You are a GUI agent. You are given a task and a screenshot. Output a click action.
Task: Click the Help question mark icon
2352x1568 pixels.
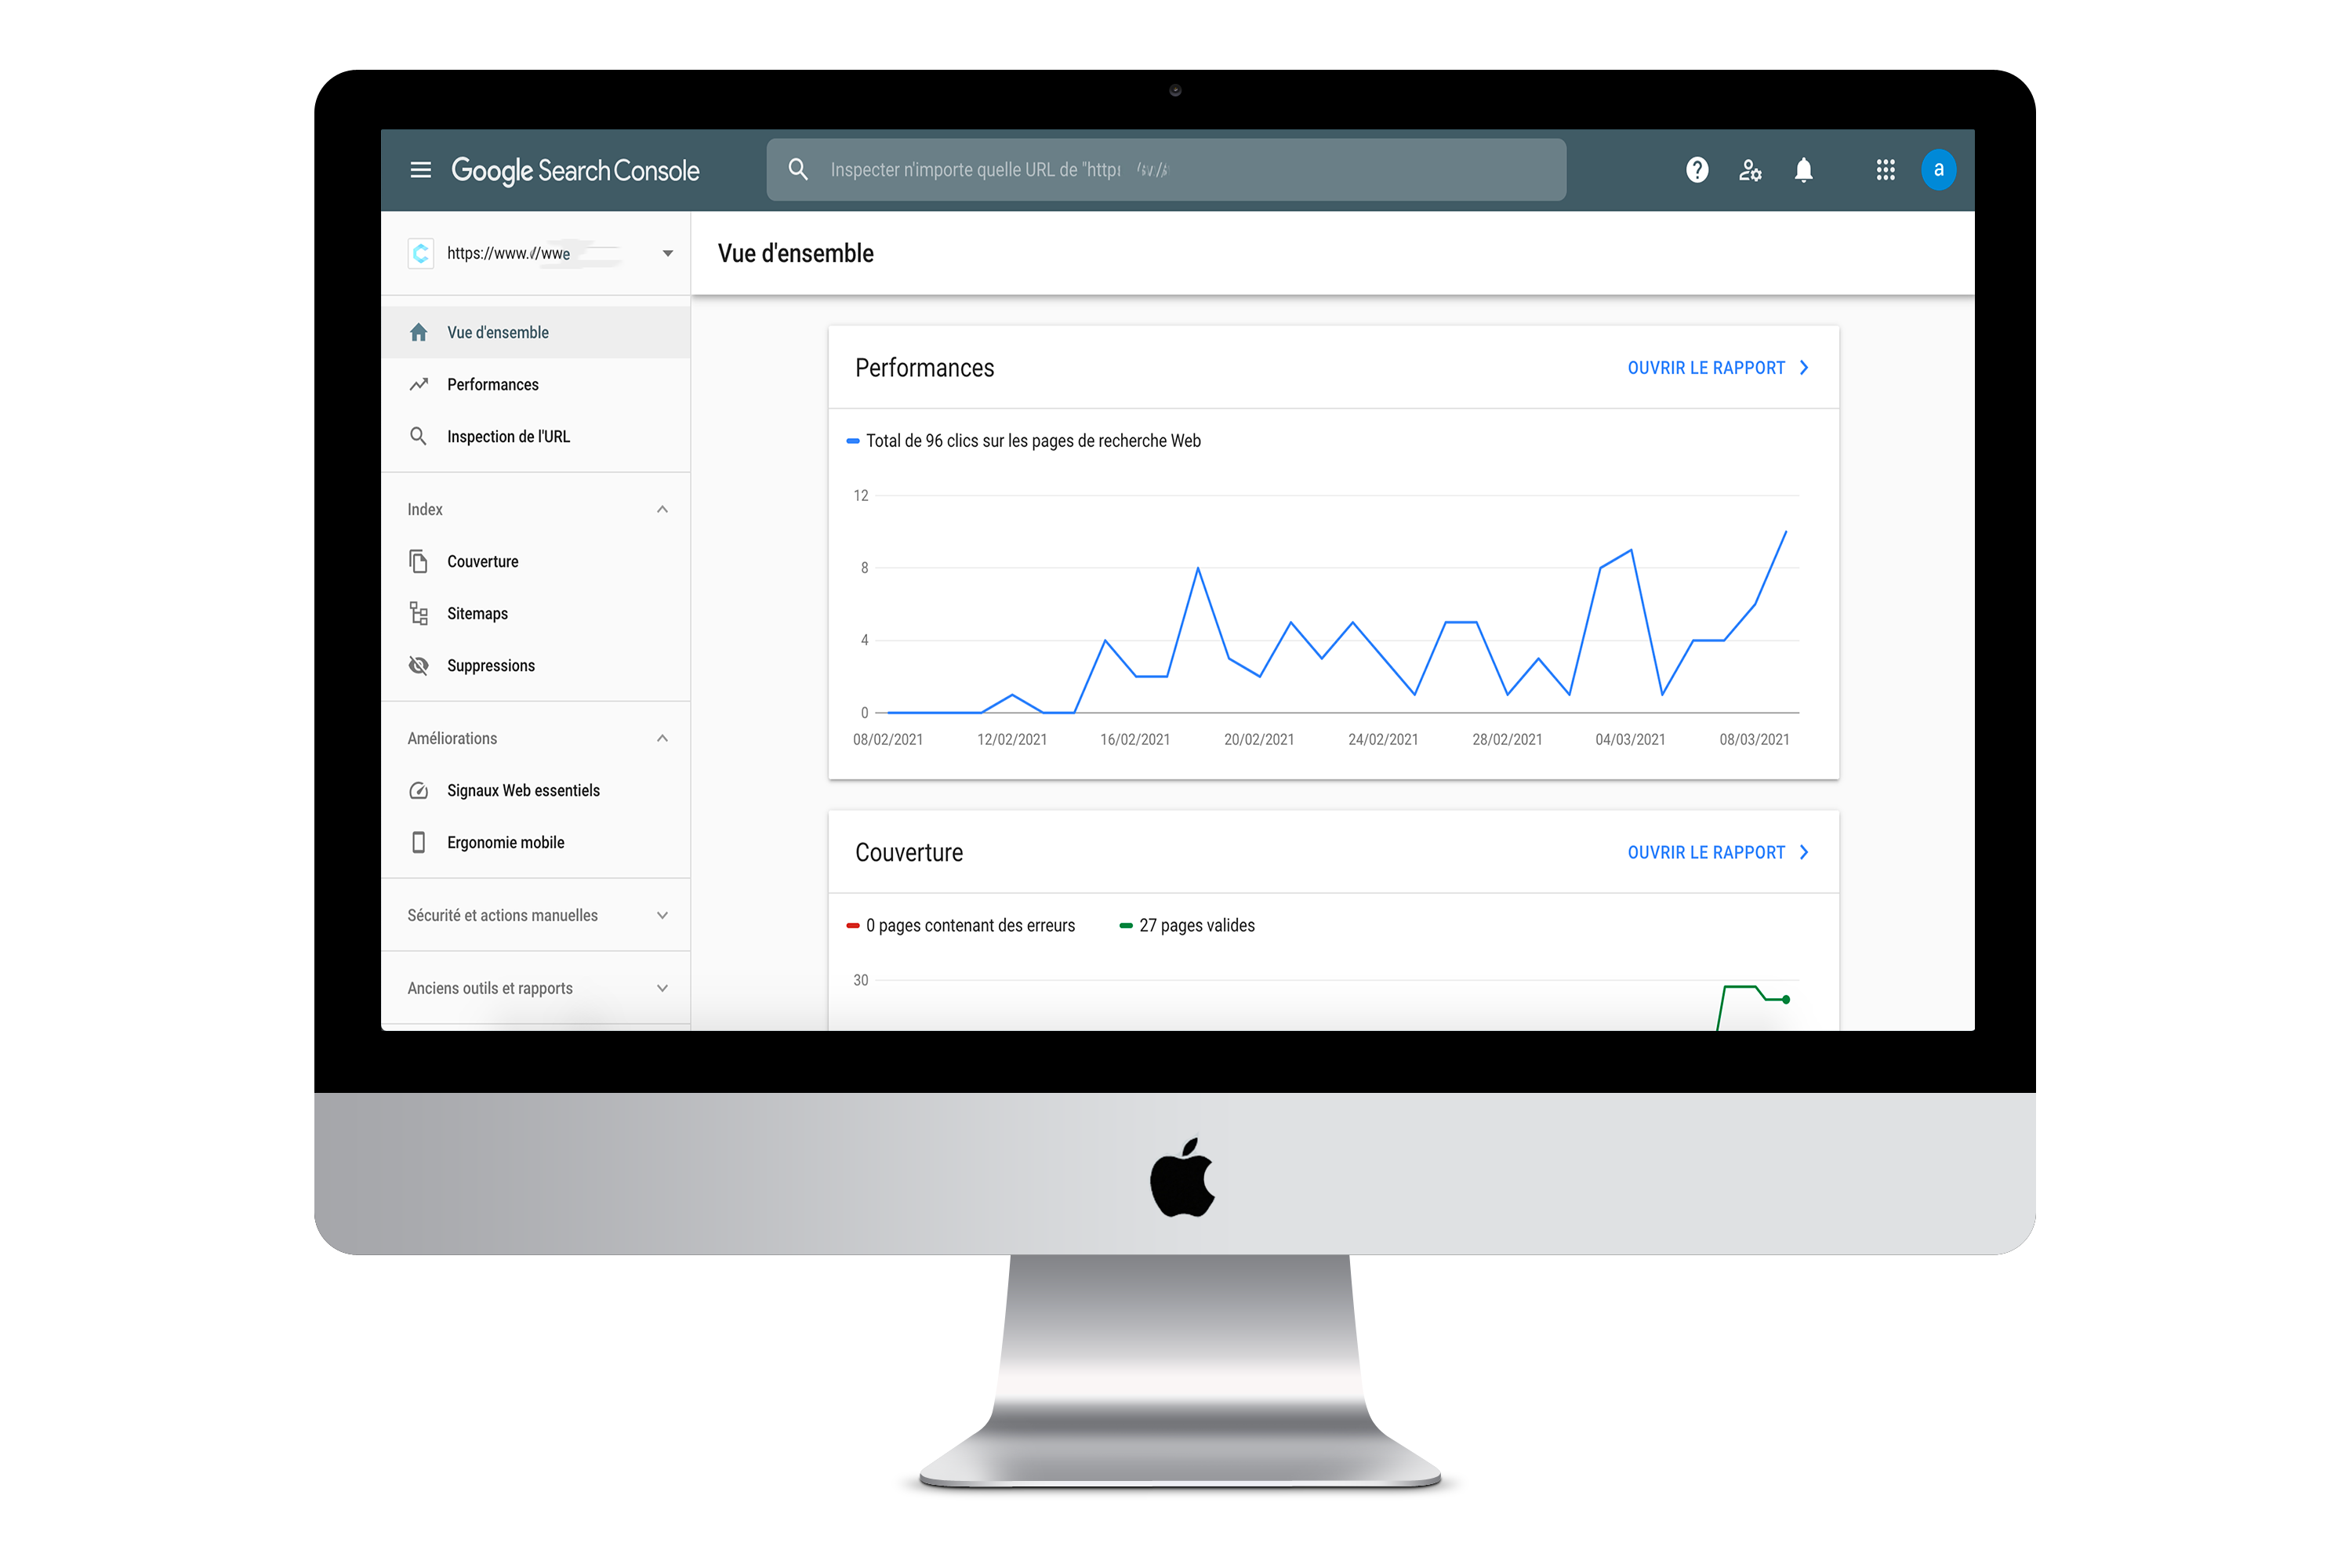(x=1694, y=170)
